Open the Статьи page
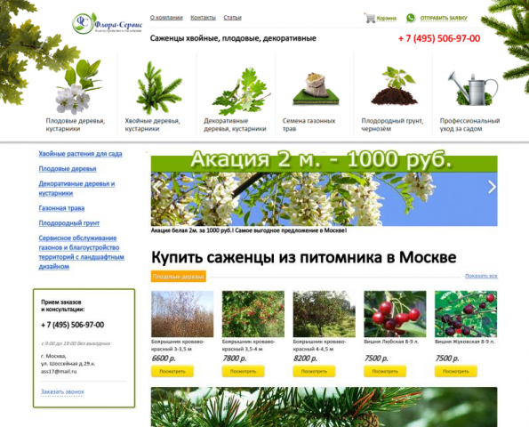 pyautogui.click(x=232, y=18)
